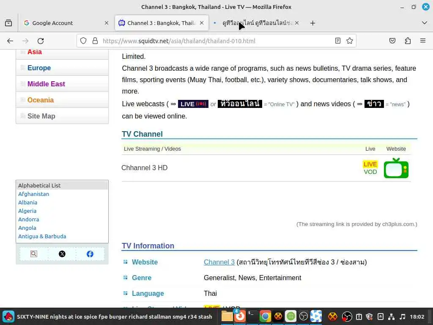Screen dimensions: 433x325
Task: Click the X (Twitter) share icon
Action: click(x=62, y=254)
